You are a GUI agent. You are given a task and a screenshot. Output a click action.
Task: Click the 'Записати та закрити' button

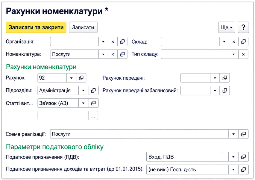[36, 27]
